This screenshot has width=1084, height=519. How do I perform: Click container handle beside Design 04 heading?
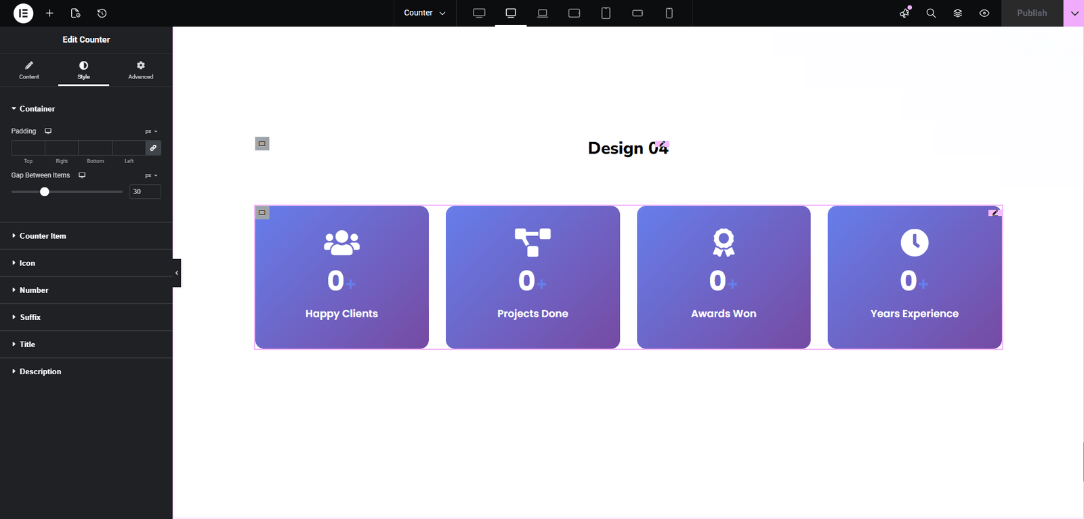[262, 143]
